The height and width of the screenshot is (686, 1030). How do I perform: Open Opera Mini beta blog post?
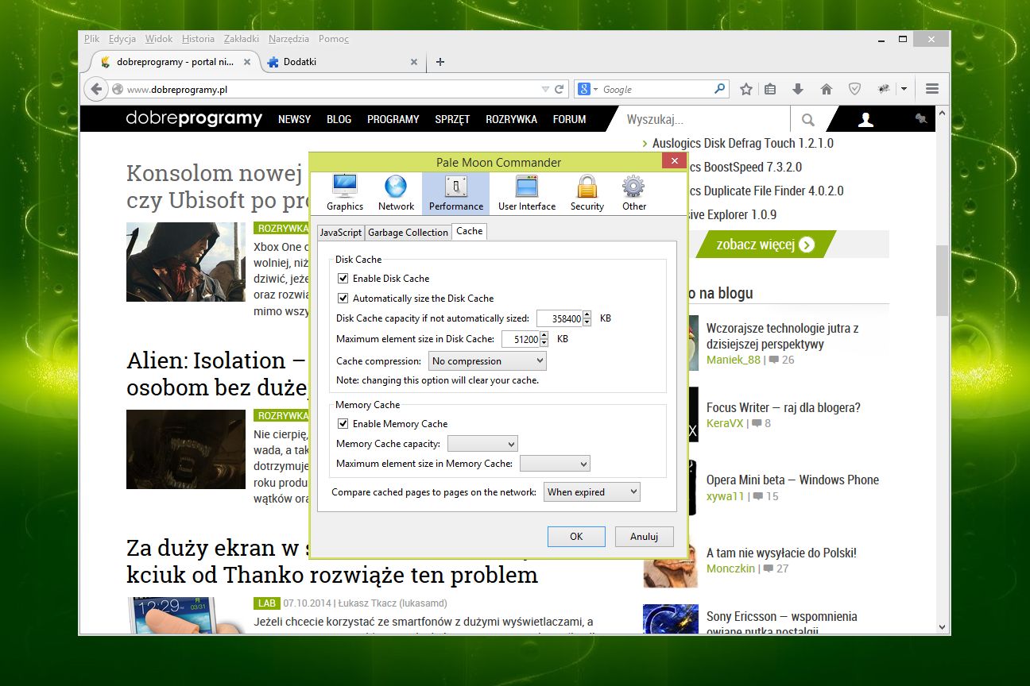792,480
